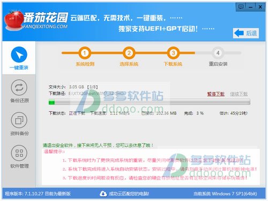
Task: Resume download via 继续下载 link
Action: tap(239, 94)
